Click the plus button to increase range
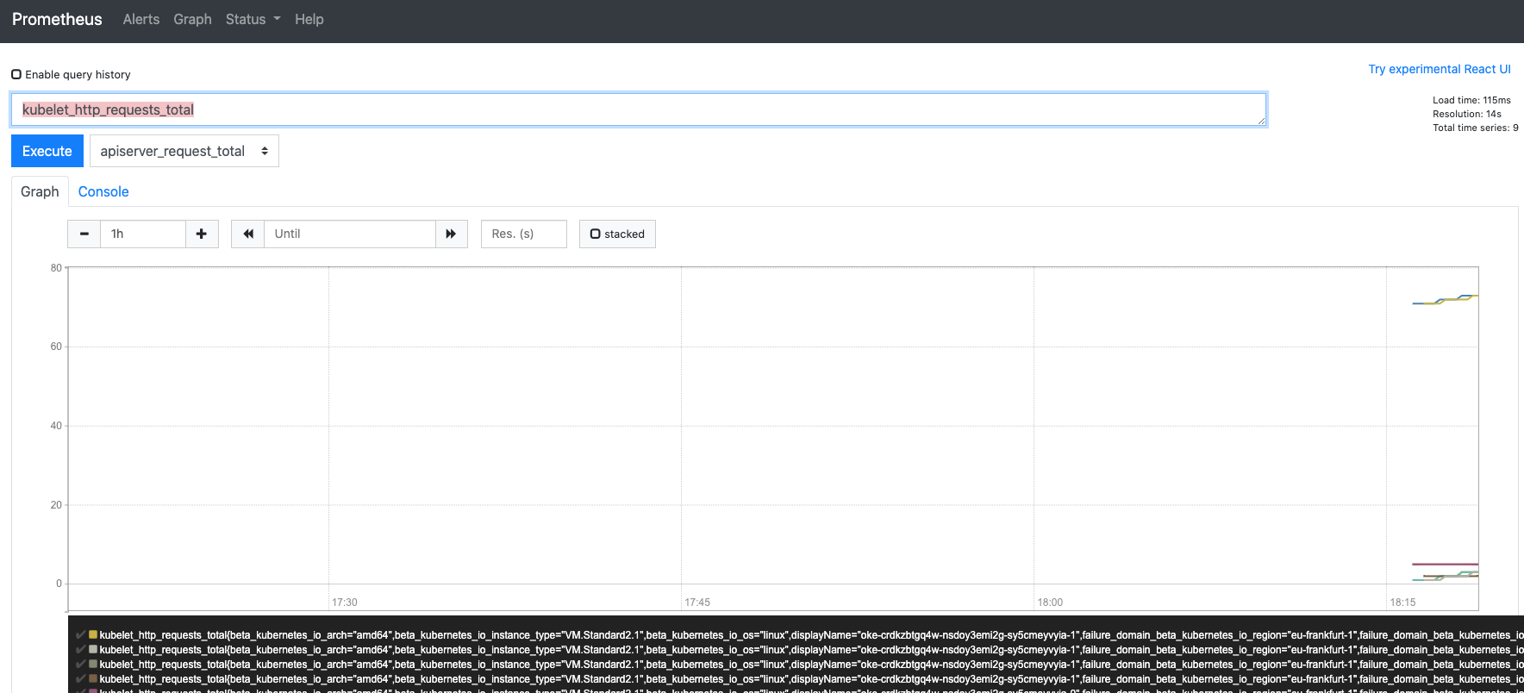The image size is (1524, 693). point(202,234)
